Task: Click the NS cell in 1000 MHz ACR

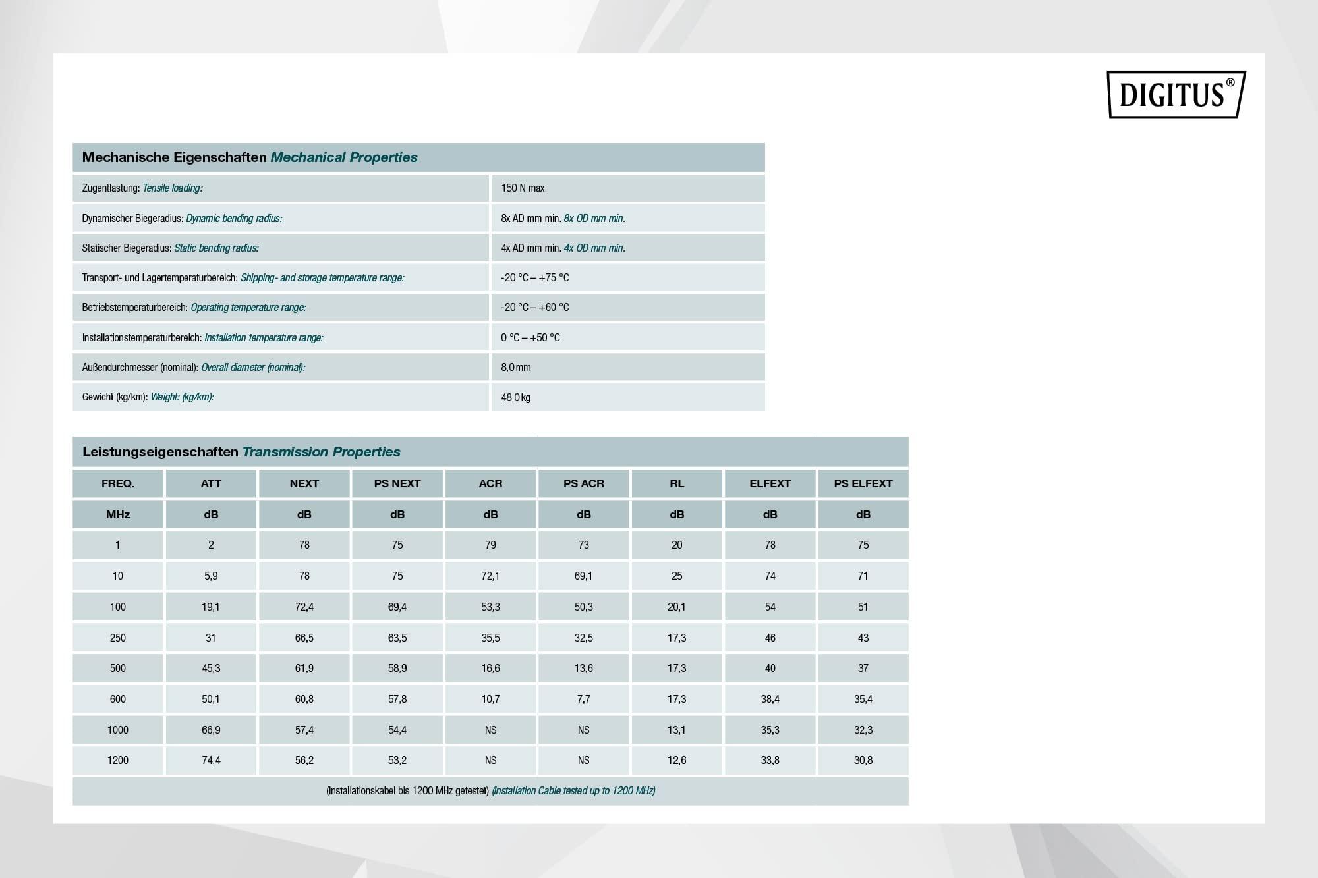Action: coord(490,730)
